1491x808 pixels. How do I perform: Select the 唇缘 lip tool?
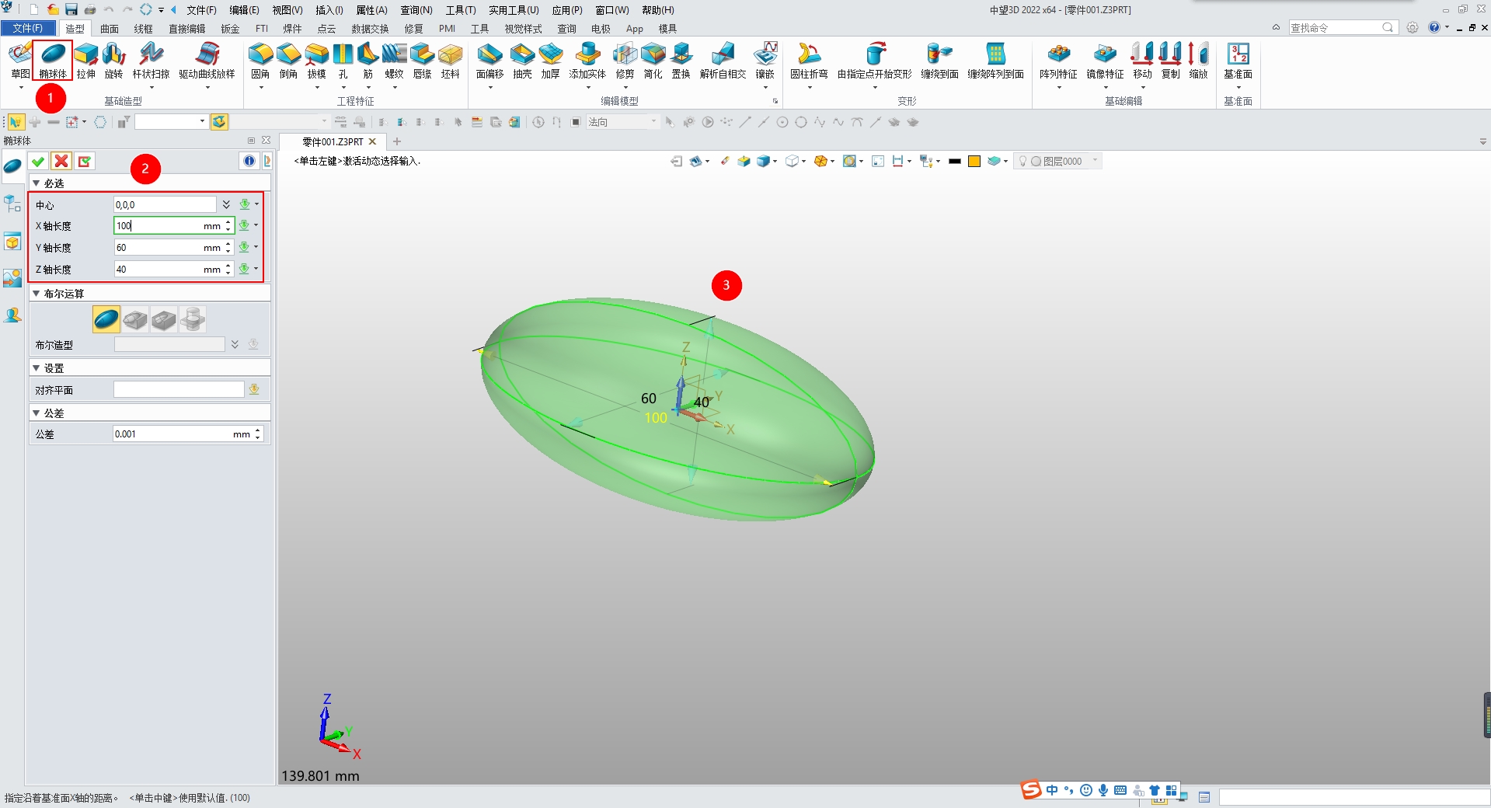(422, 61)
